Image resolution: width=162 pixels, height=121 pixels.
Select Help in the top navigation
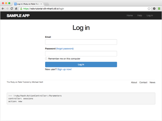pyautogui.click(x=139, y=16)
